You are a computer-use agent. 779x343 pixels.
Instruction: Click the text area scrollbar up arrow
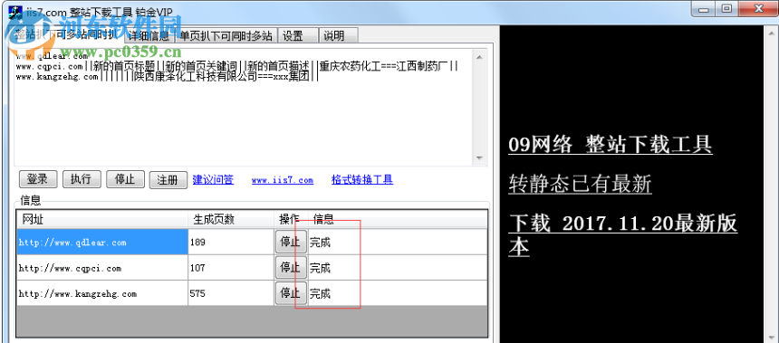click(479, 56)
